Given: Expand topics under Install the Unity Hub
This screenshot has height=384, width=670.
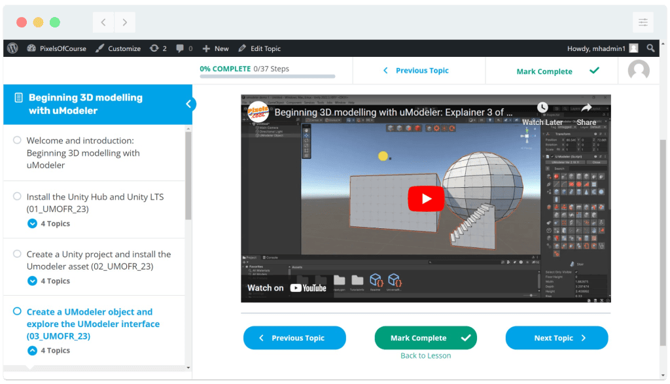Looking at the screenshot, I should click(x=32, y=224).
